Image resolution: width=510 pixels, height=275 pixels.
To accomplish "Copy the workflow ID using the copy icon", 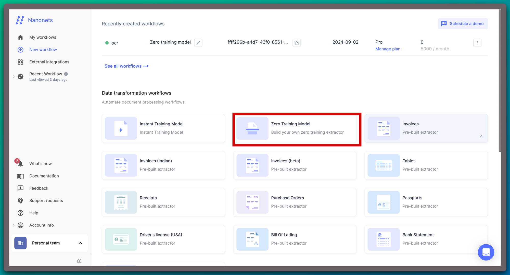I will [x=297, y=43].
